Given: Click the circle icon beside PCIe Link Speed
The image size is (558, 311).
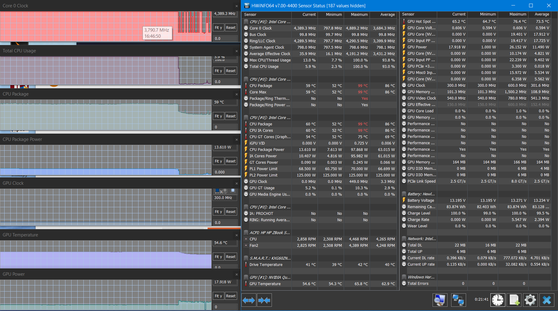Looking at the screenshot, I should (x=404, y=181).
